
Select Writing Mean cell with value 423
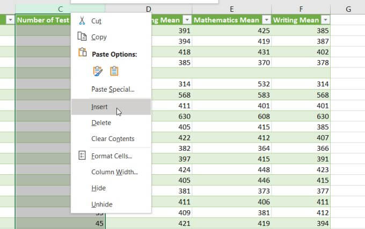(x=301, y=169)
